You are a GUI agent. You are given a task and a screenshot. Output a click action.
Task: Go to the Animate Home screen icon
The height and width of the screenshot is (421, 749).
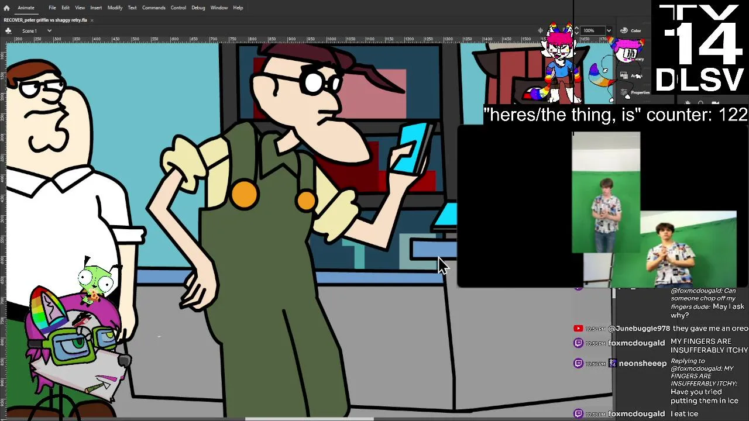(x=6, y=8)
